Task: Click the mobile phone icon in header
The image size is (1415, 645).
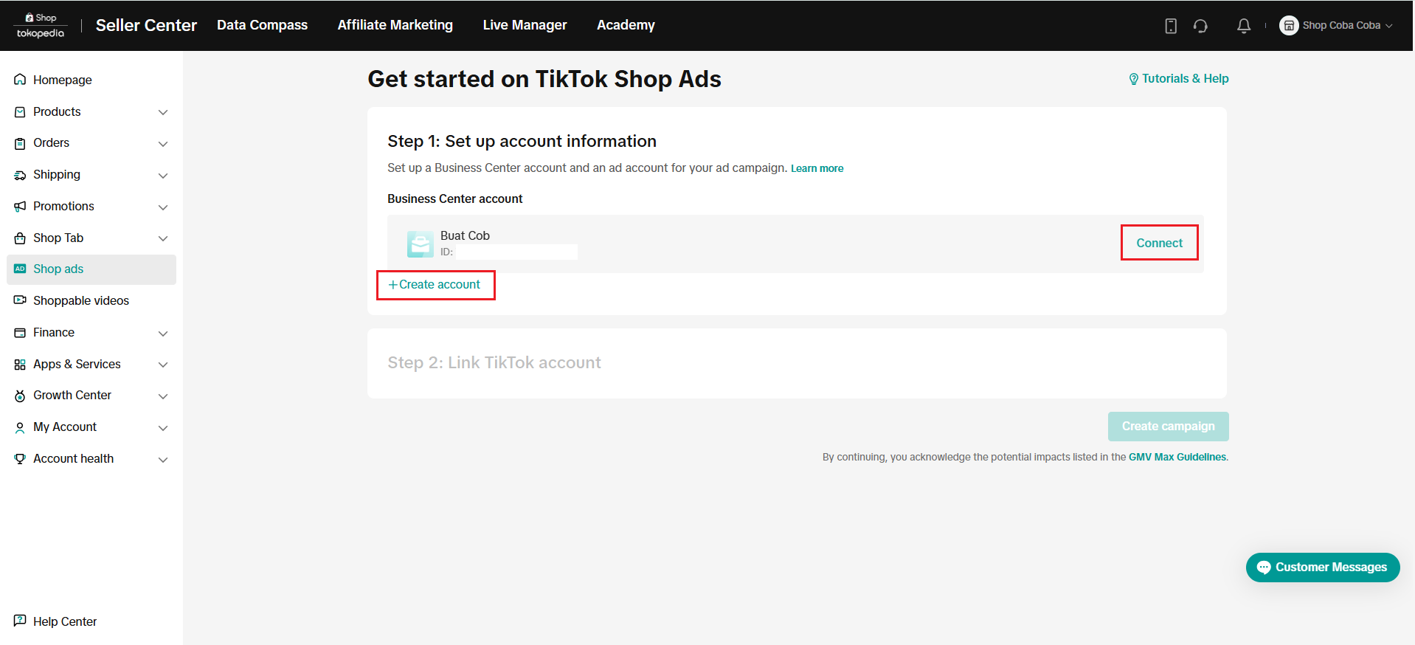Action: [x=1171, y=26]
